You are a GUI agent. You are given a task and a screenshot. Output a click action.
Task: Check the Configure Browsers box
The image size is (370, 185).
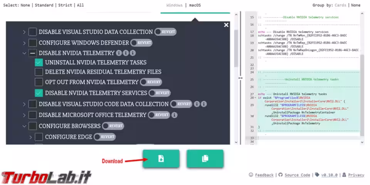(x=32, y=126)
